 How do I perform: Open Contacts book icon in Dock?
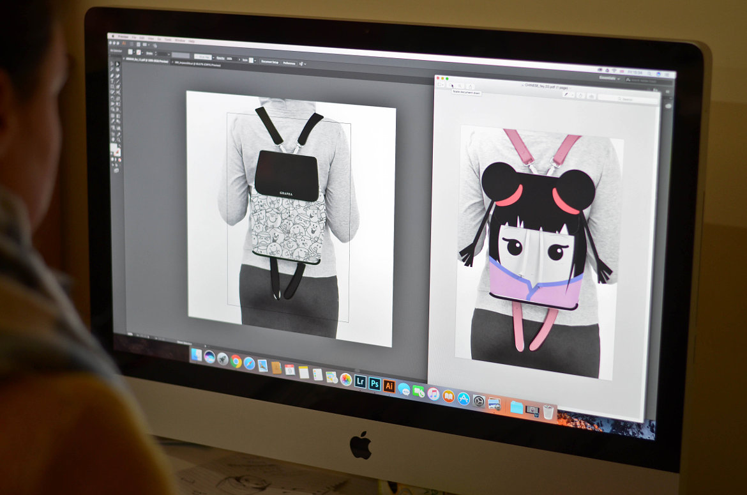coord(276,368)
